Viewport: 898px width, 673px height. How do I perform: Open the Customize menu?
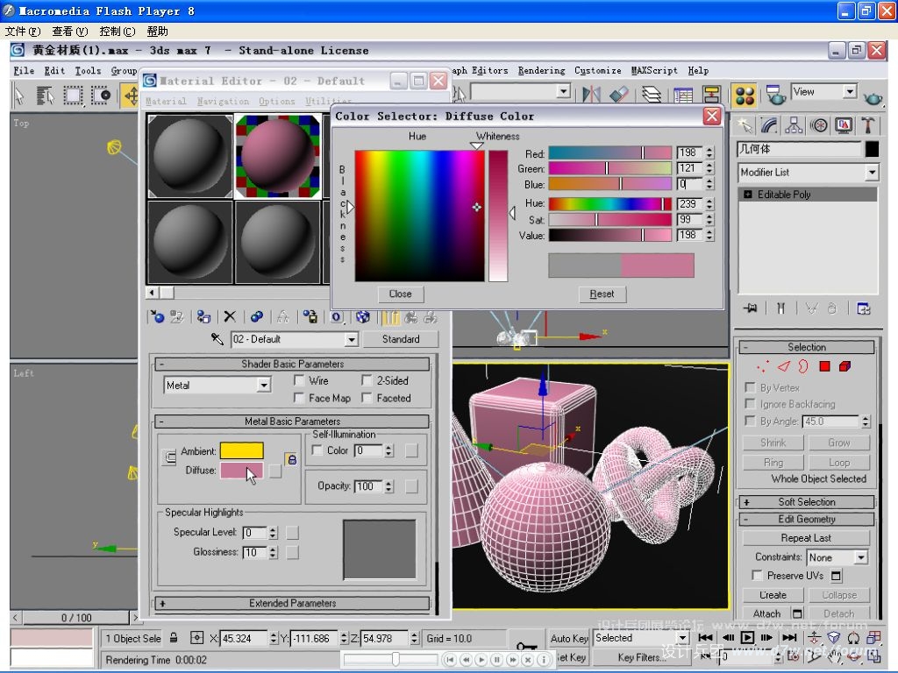pyautogui.click(x=597, y=71)
